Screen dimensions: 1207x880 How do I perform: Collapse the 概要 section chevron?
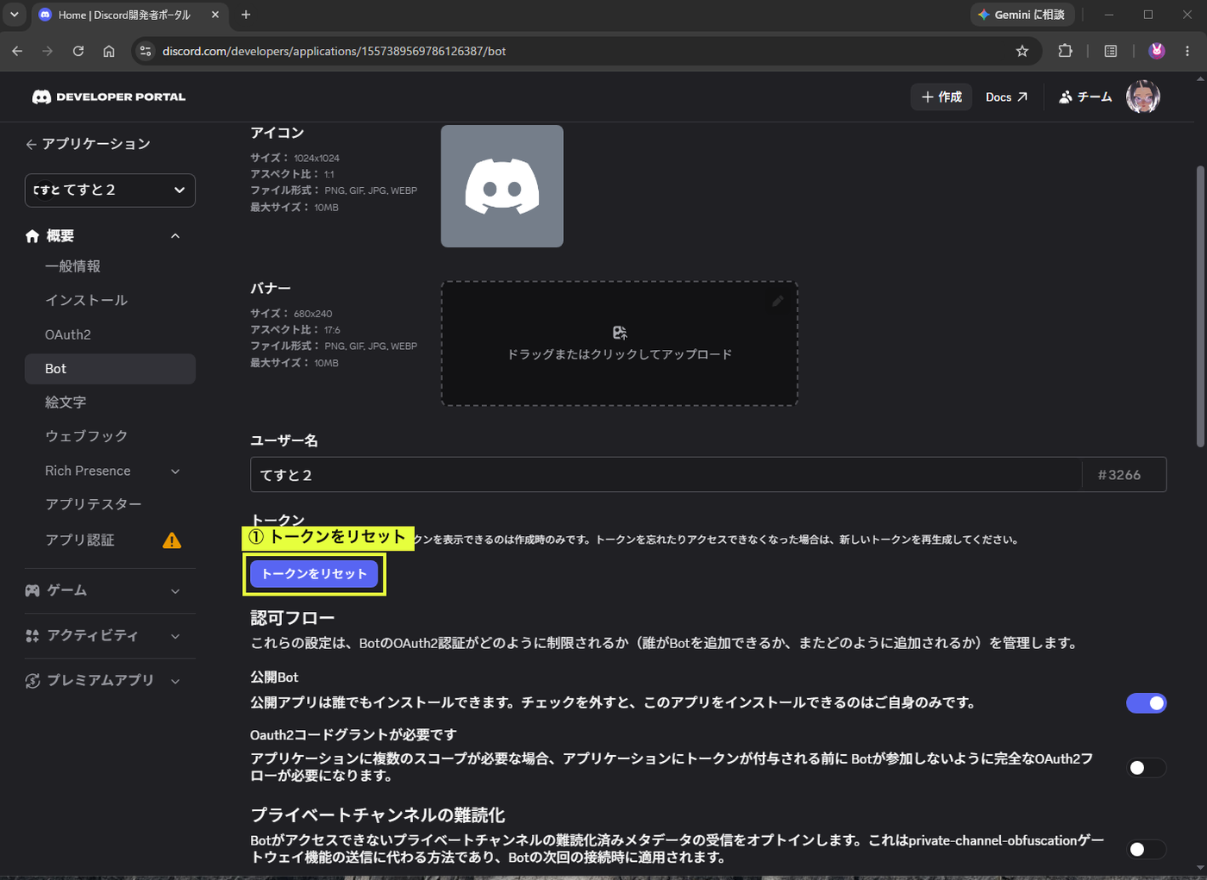[x=175, y=236]
